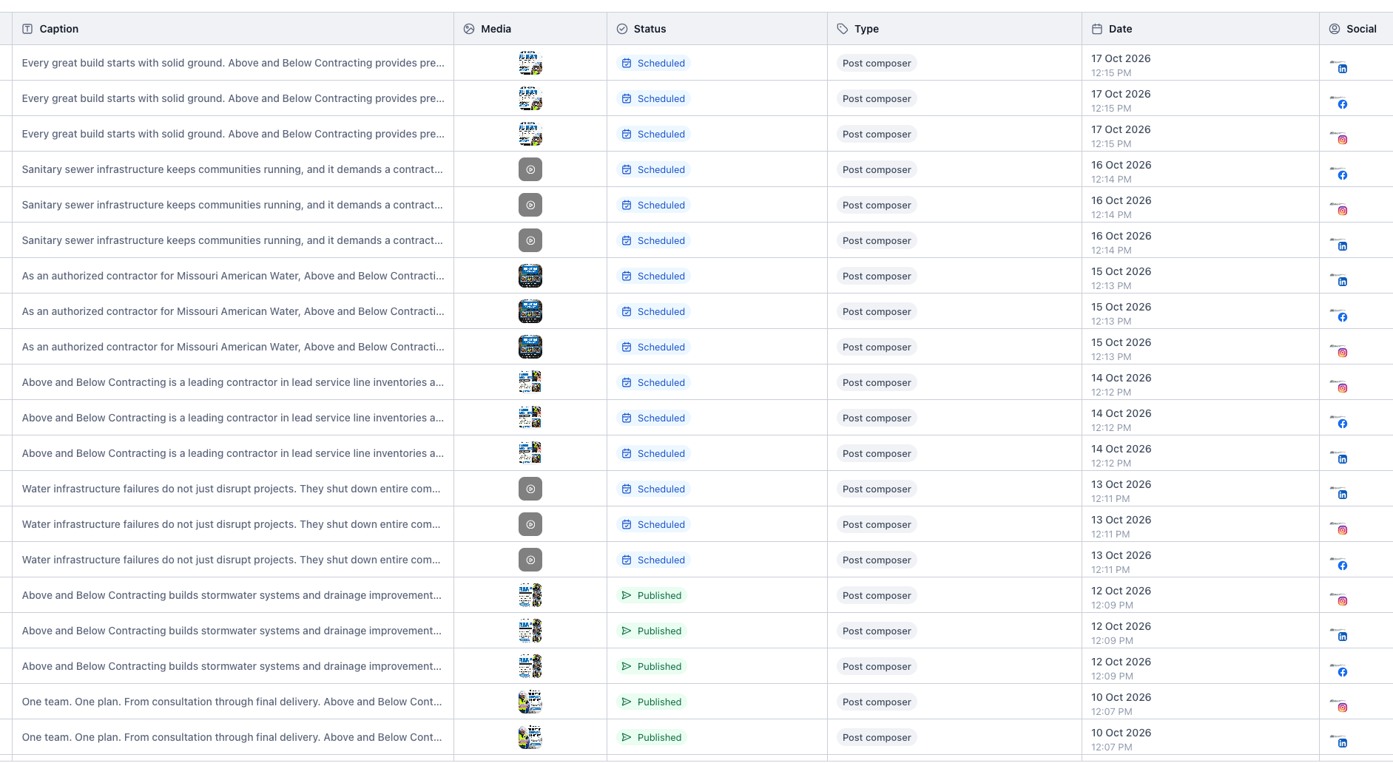Click Published status of stormwater systems Instagram row
This screenshot has height=763, width=1393.
pos(652,595)
